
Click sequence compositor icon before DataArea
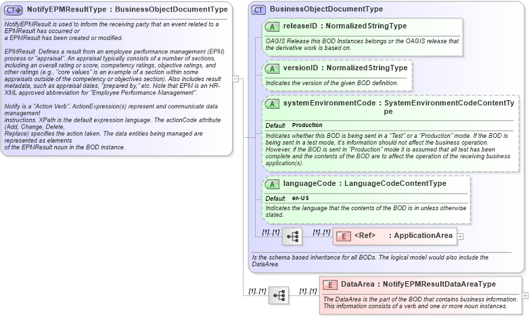(279, 296)
